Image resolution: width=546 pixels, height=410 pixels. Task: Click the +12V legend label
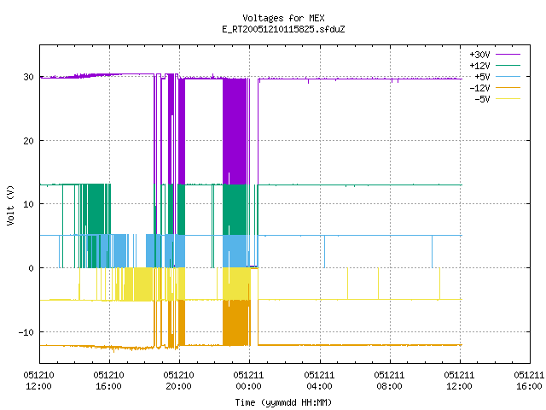tap(479, 66)
